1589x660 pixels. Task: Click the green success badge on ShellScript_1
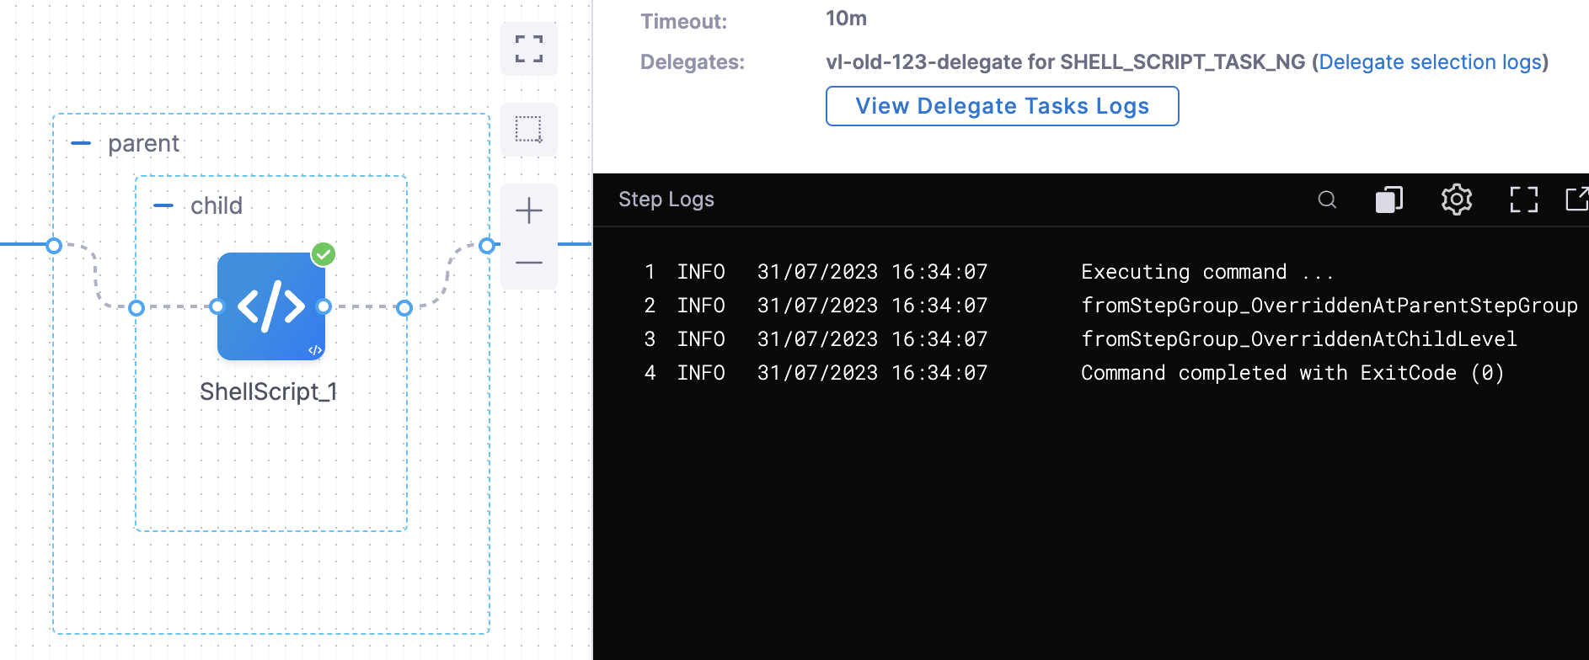point(324,253)
